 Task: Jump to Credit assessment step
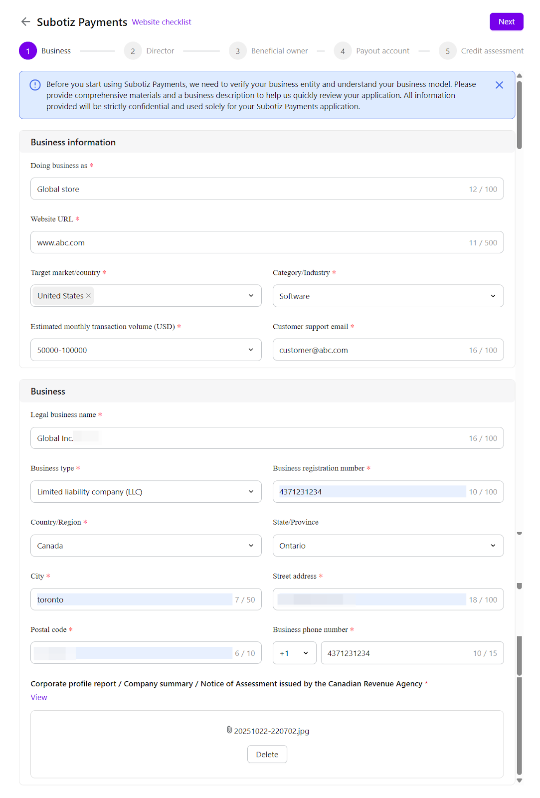pyautogui.click(x=492, y=51)
